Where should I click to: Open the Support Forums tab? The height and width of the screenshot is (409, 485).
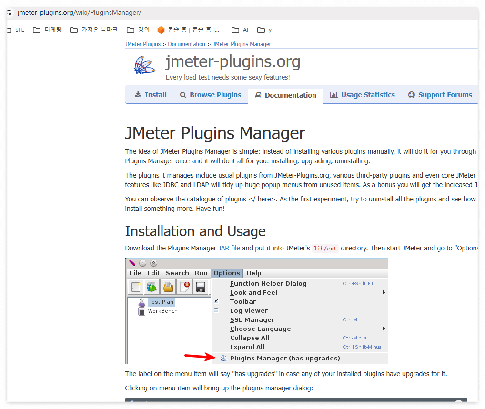(x=440, y=95)
